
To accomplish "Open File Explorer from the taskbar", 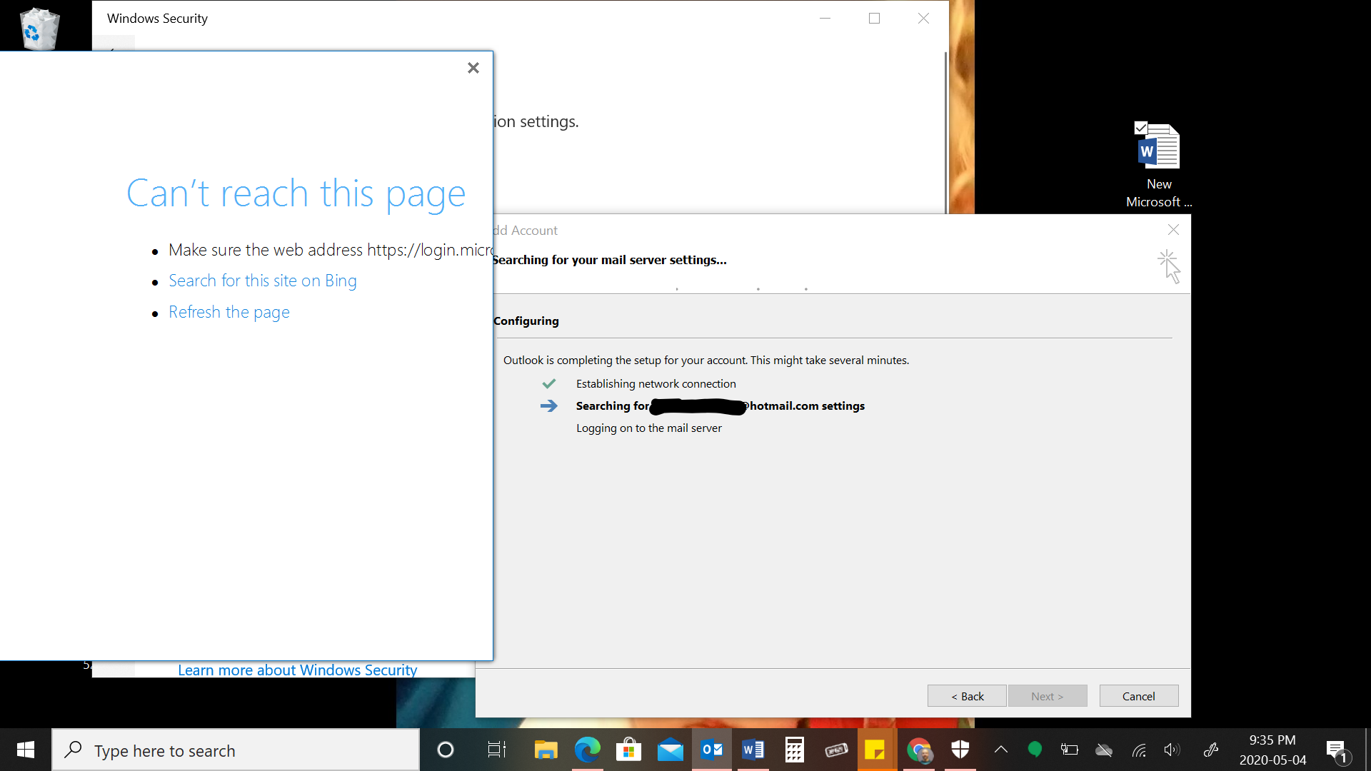I will pyautogui.click(x=546, y=750).
